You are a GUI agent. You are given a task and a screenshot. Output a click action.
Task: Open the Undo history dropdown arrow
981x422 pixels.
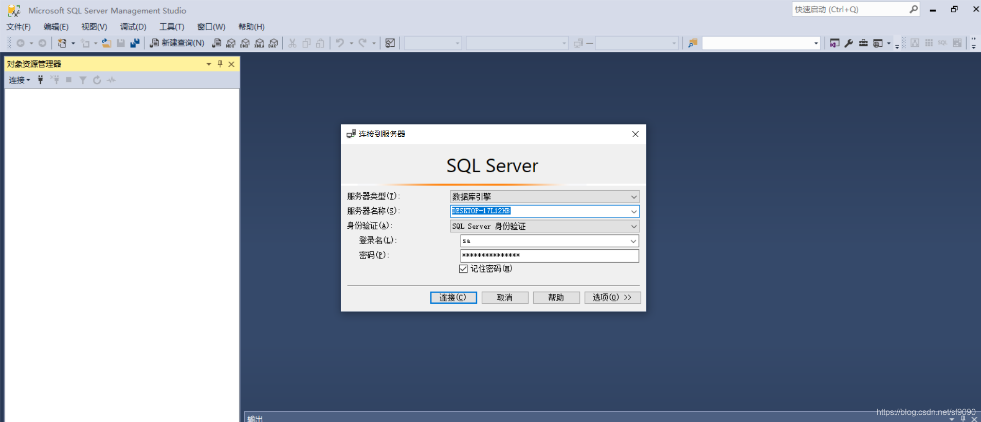click(x=352, y=43)
